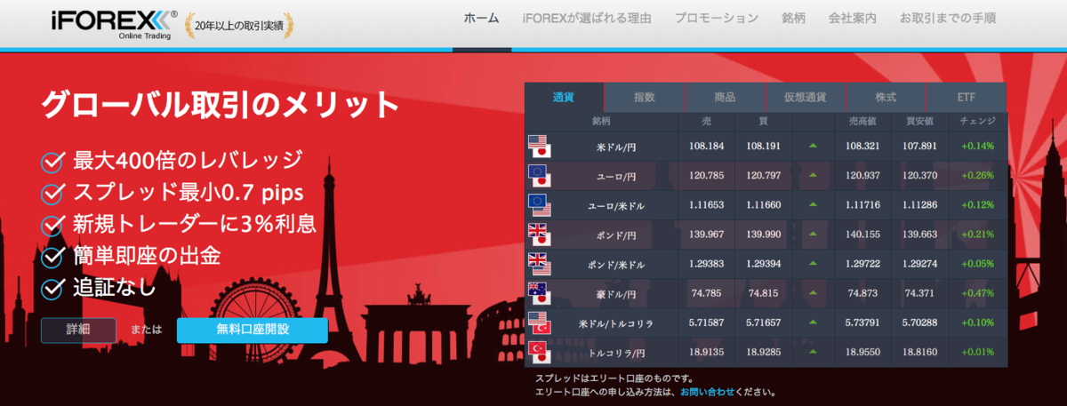Click the 売高値 column header
This screenshot has width=1067, height=406.
point(864,121)
